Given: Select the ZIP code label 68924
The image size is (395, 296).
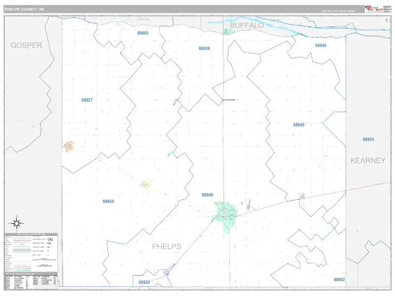Looking at the screenshot, I should (368, 139).
